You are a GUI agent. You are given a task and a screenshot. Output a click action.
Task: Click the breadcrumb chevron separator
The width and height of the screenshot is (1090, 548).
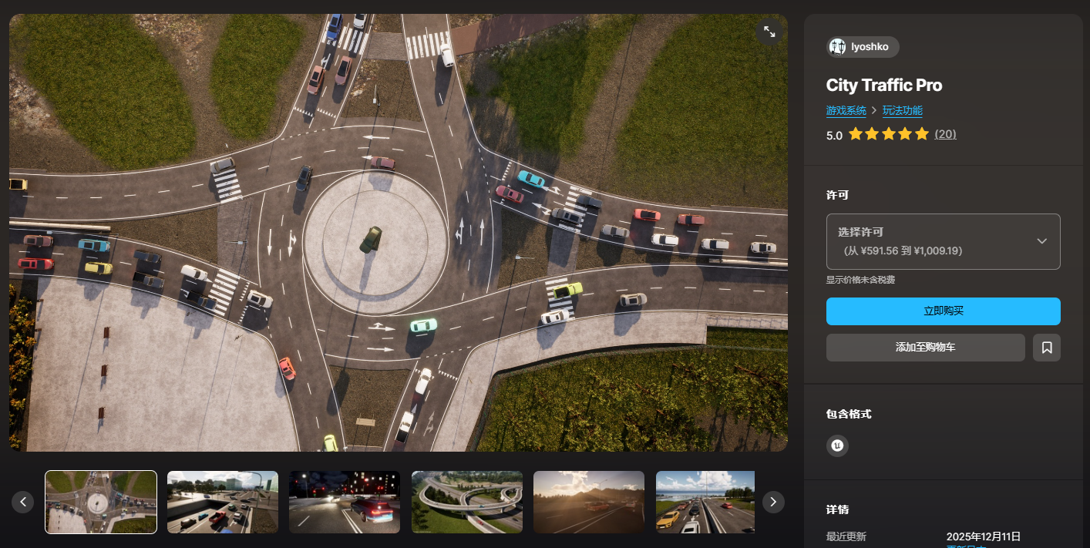[x=874, y=111]
